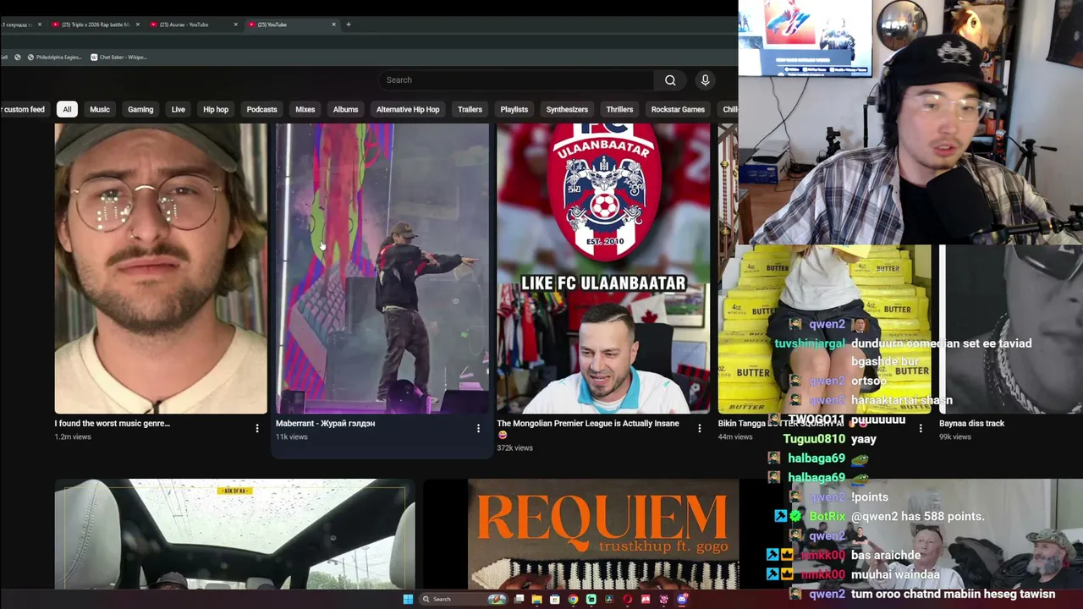Open three-dot menu for Bikin Tangga video
Screen dimensions: 1083x609
921,429
